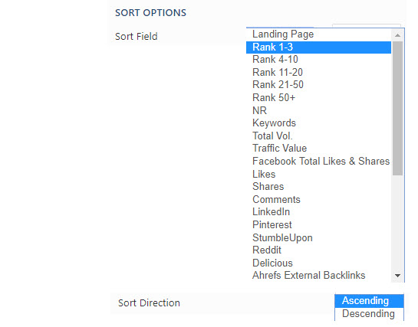This screenshot has height=327, width=418.
Task: Select StumbleUpon sort field
Action: 318,237
